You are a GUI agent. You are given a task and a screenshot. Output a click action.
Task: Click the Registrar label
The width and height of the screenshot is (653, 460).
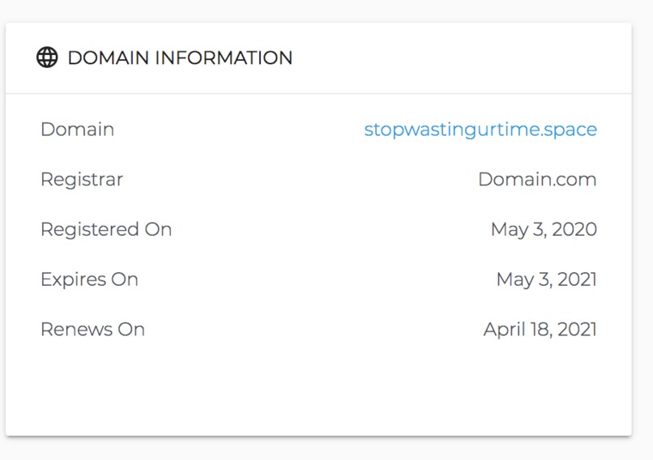coord(82,180)
